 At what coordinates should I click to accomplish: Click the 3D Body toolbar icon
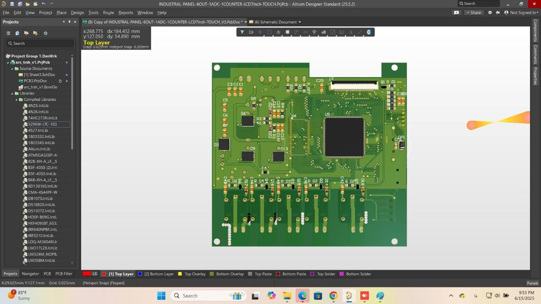[x=369, y=32]
